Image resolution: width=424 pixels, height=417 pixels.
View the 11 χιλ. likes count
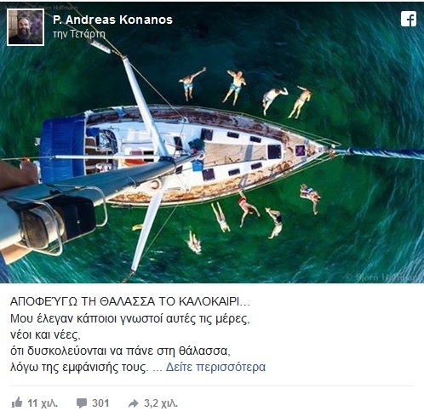pyautogui.click(x=43, y=403)
